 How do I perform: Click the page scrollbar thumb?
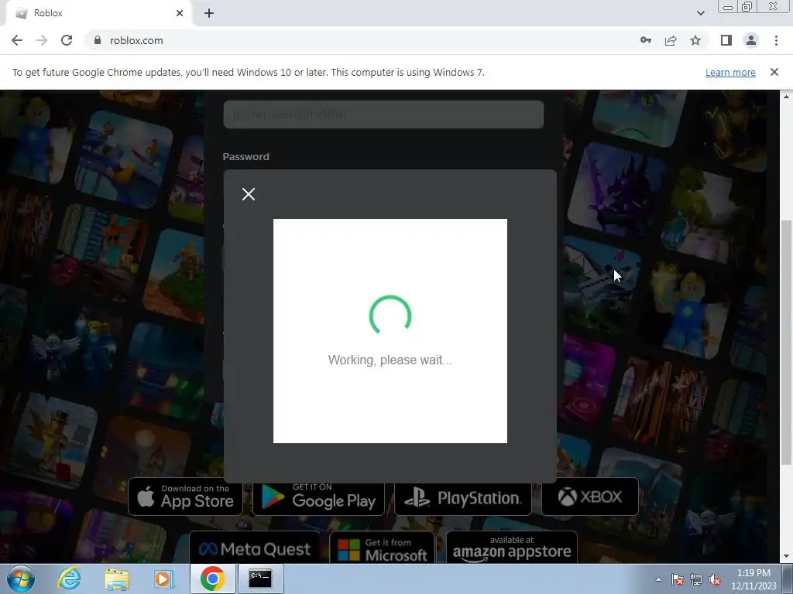coord(785,341)
